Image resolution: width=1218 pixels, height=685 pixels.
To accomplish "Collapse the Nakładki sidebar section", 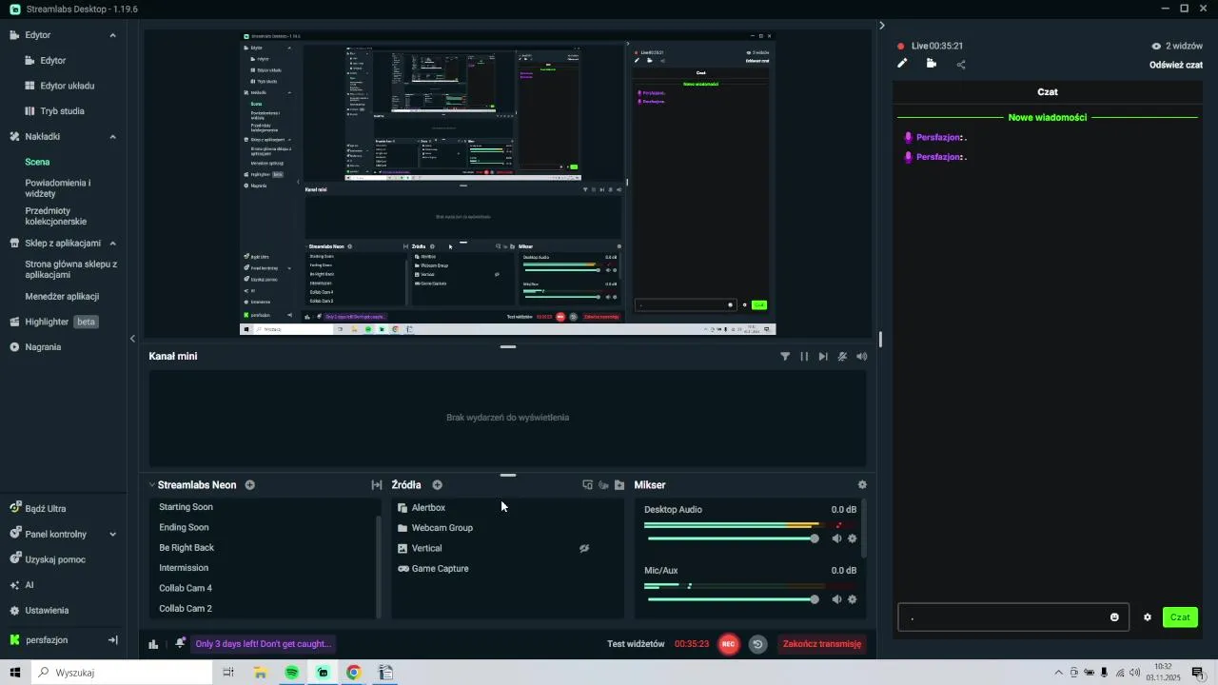I will click(112, 137).
